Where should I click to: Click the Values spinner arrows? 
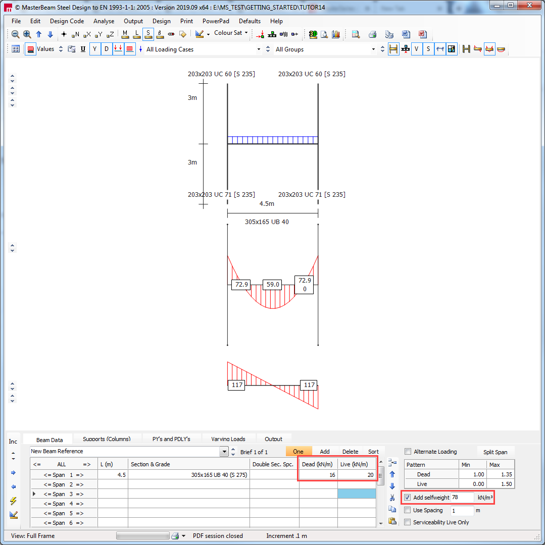(x=61, y=49)
